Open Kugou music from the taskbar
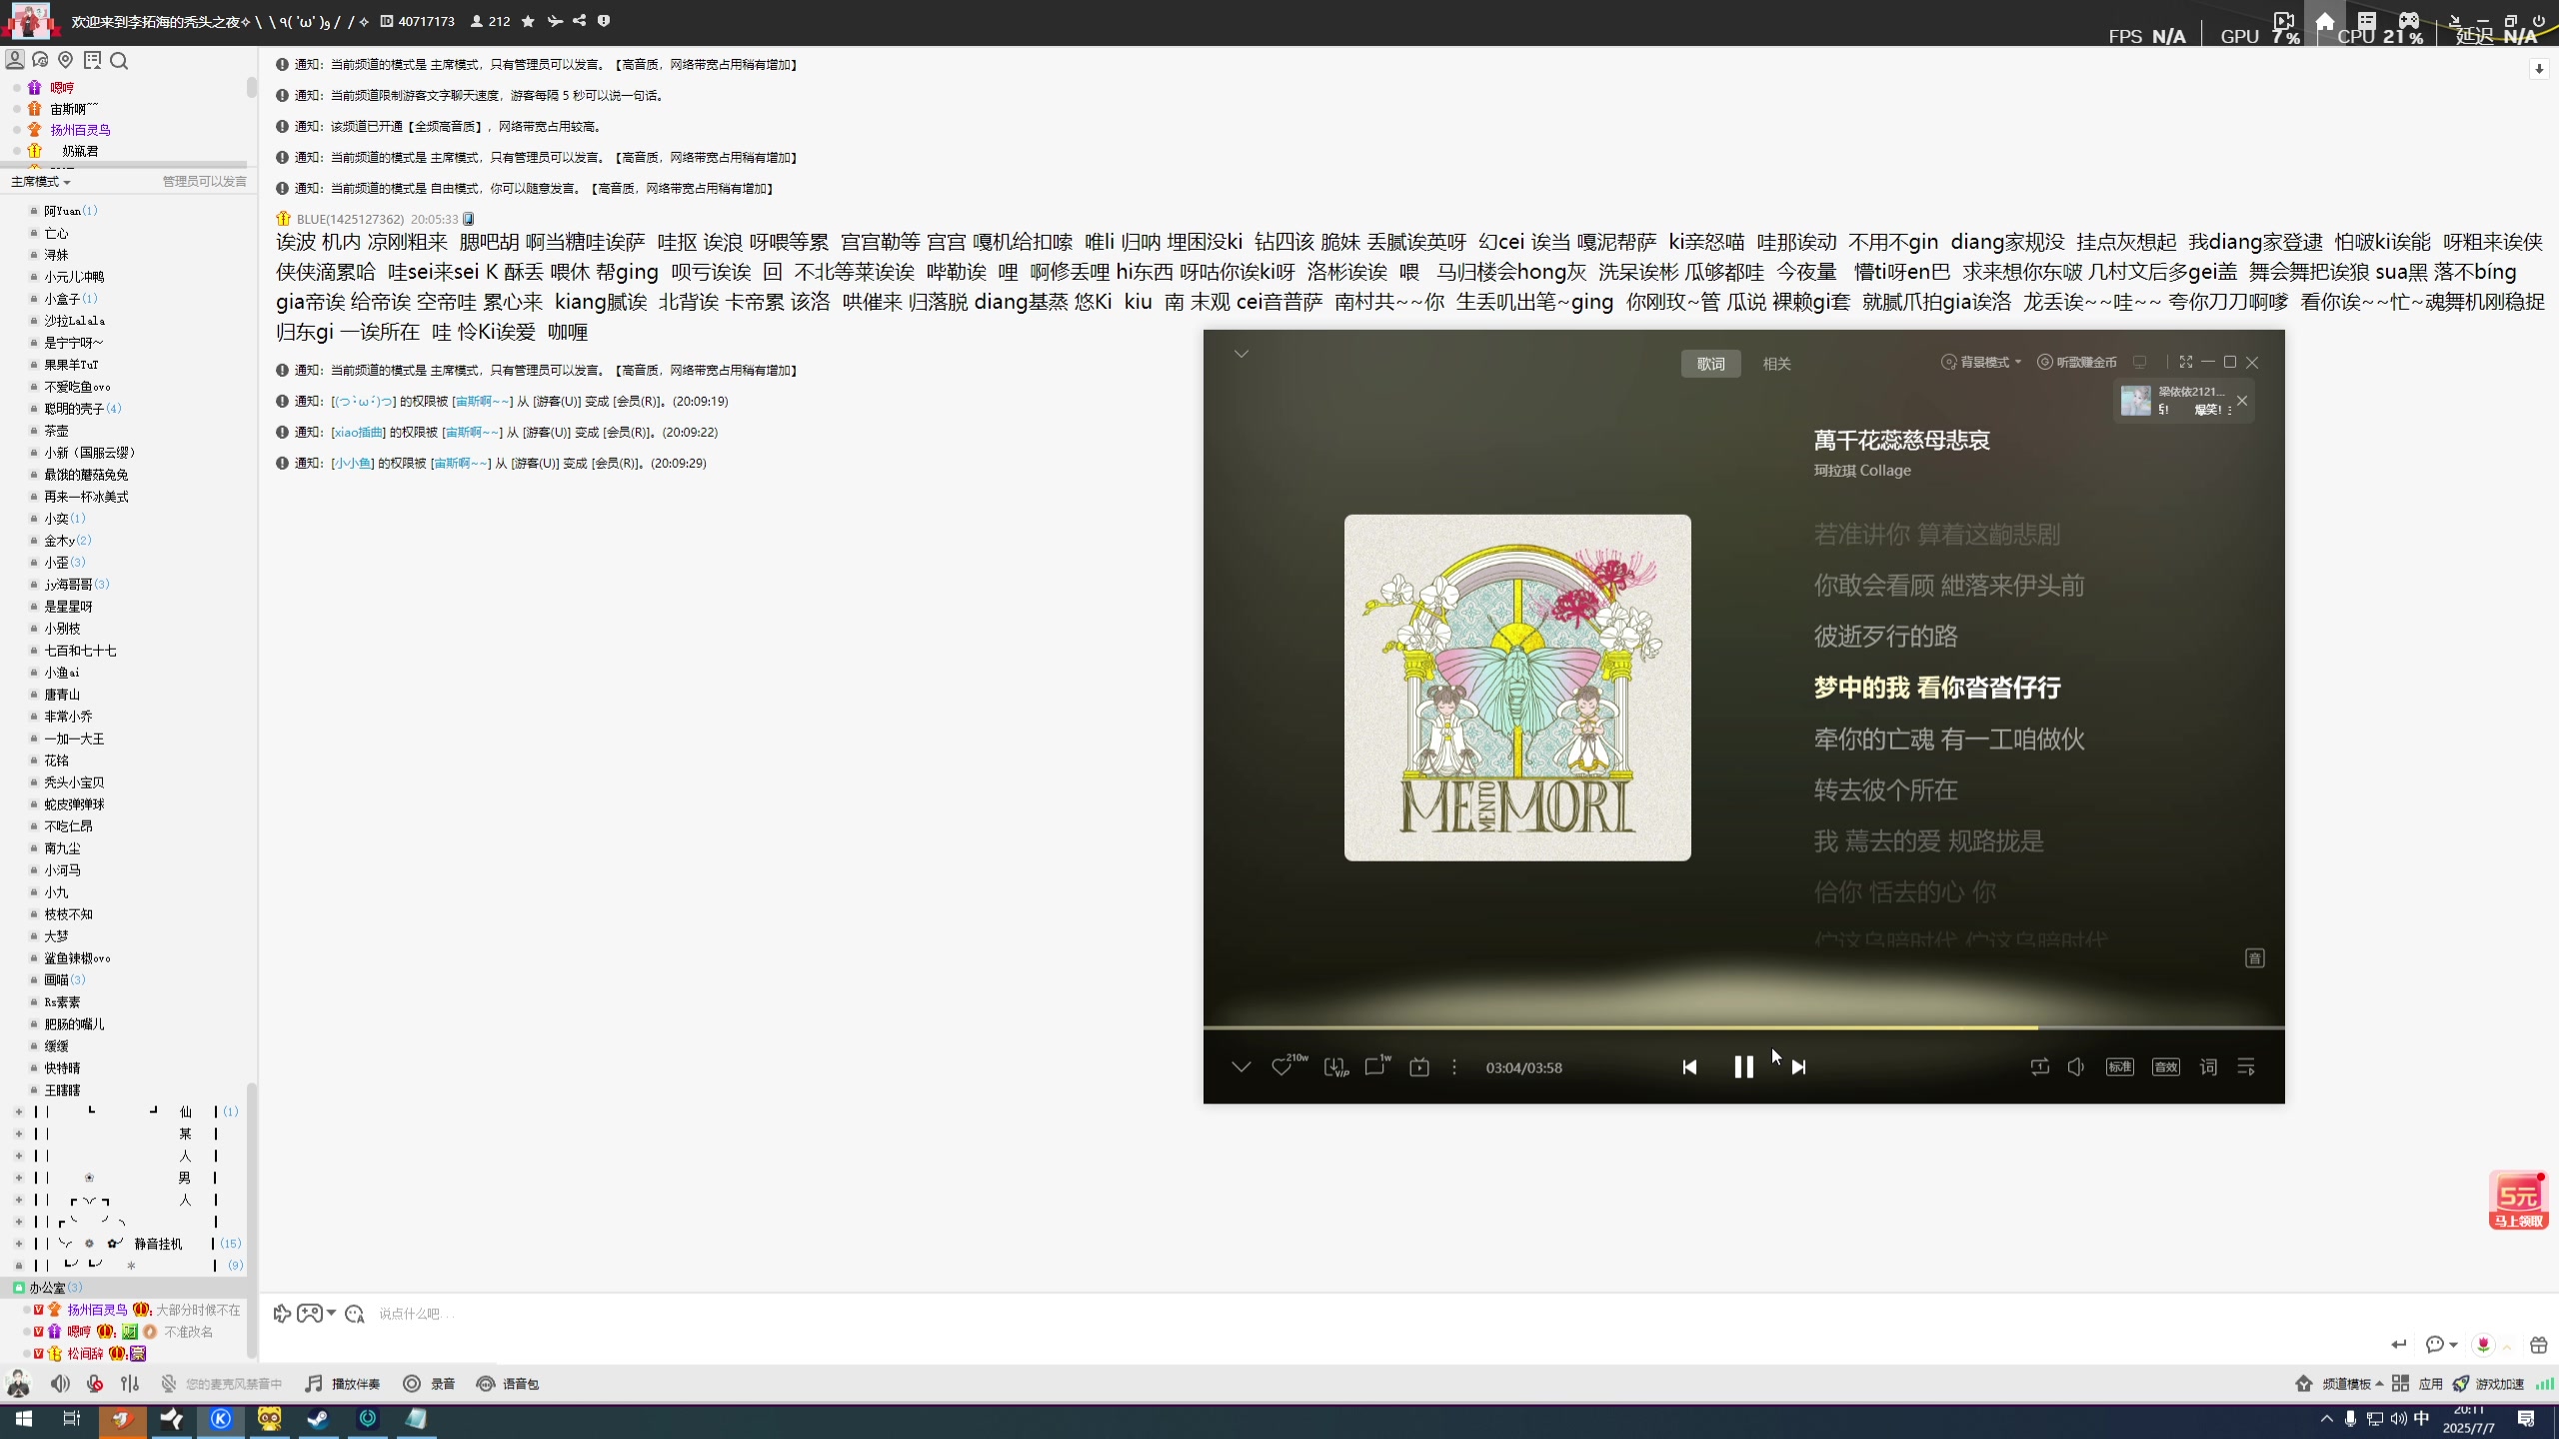The height and width of the screenshot is (1439, 2559). (x=221, y=1419)
